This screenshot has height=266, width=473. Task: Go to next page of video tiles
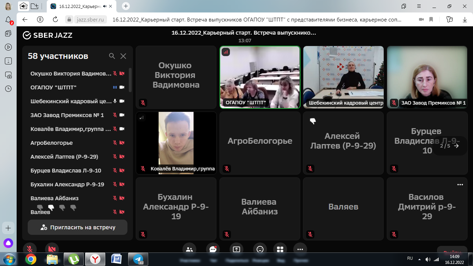click(x=456, y=146)
